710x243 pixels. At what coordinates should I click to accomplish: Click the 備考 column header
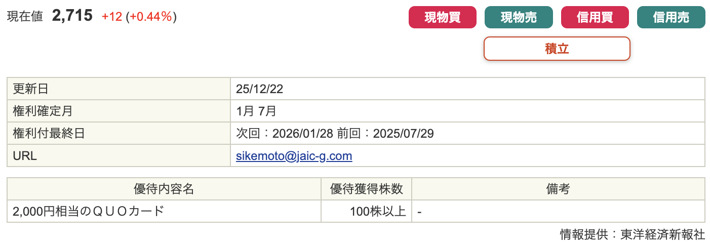(x=558, y=189)
